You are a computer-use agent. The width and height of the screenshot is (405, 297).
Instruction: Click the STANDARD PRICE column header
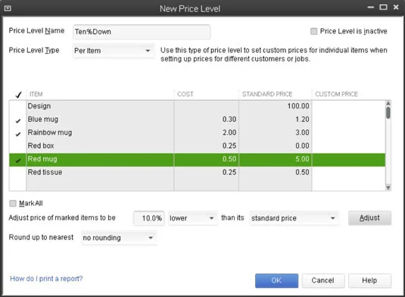click(x=267, y=94)
